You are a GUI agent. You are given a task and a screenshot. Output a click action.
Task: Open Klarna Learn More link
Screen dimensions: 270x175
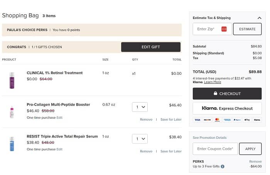pos(213,82)
